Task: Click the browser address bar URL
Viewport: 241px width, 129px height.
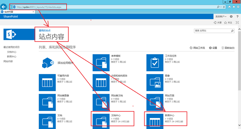Action: click(x=39, y=7)
